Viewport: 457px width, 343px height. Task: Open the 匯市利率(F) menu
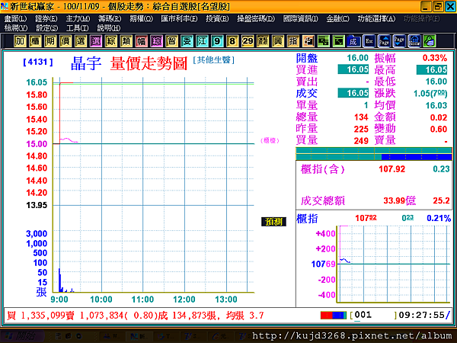(x=179, y=19)
